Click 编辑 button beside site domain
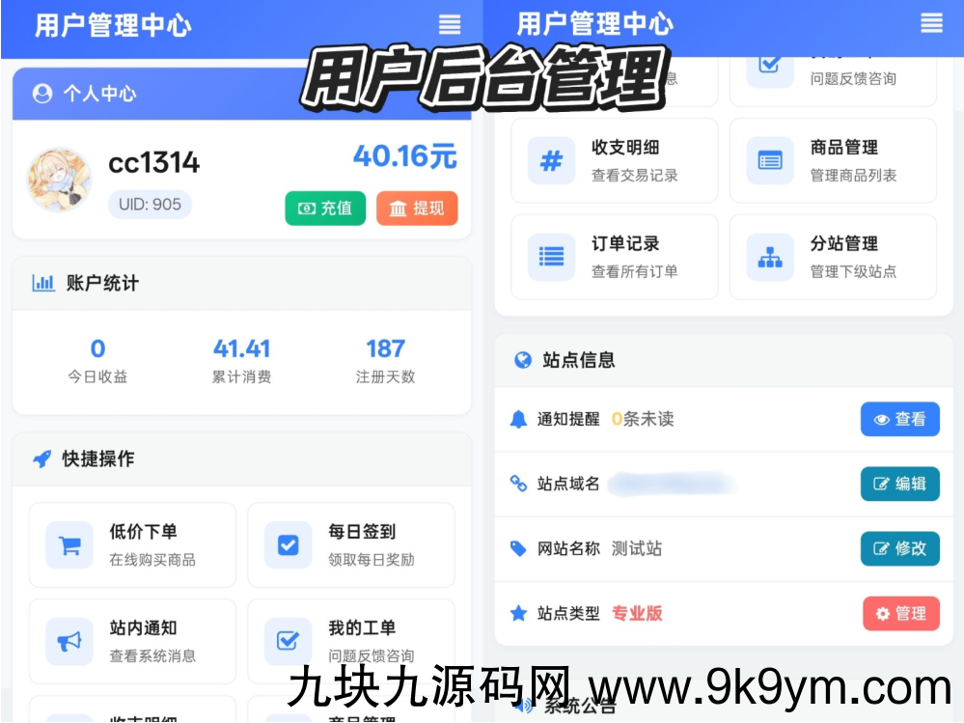964x723 pixels. (x=899, y=484)
